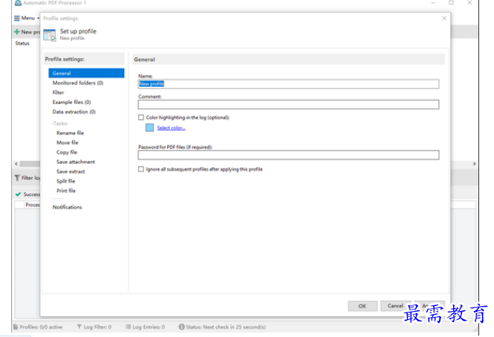The width and height of the screenshot is (494, 337).
Task: Select the Move file task
Action: [x=68, y=143]
